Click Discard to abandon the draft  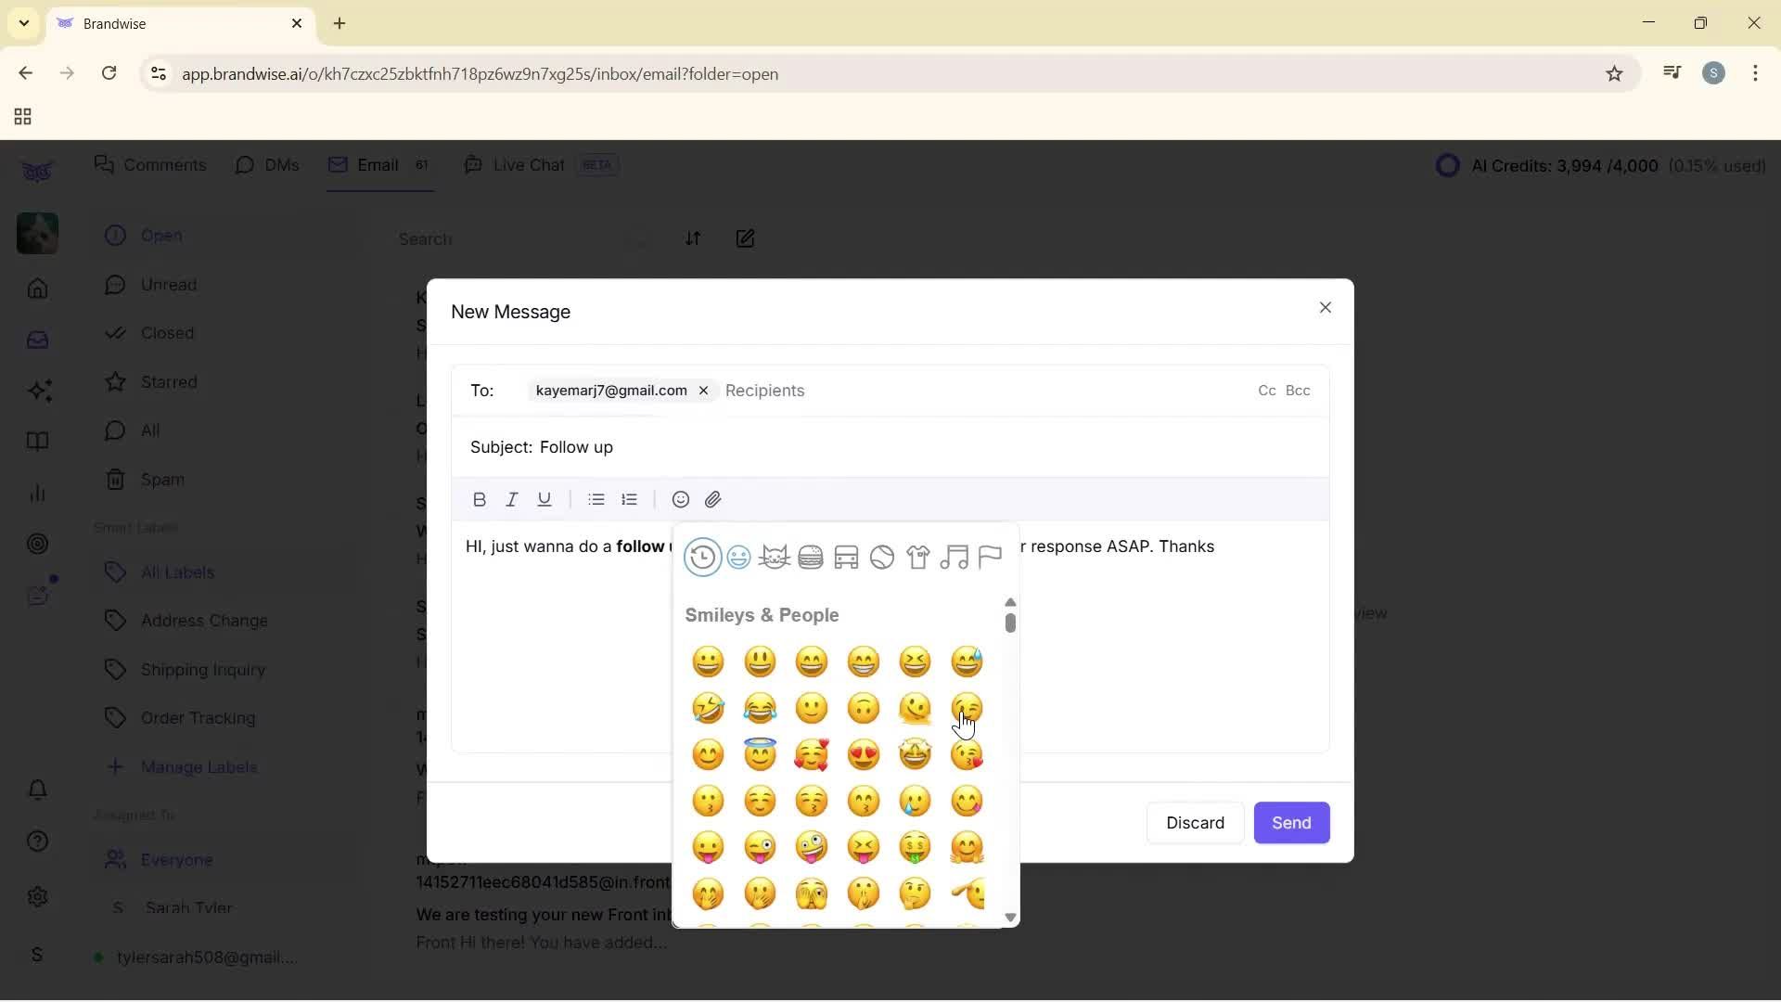tap(1195, 823)
